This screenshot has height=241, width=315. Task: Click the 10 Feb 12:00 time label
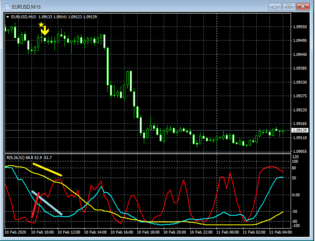pos(69,232)
